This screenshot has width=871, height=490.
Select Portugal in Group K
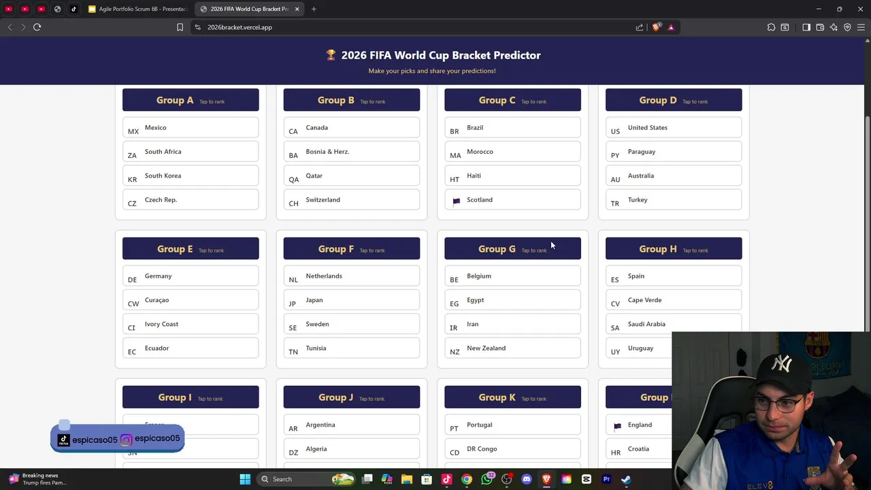[512, 425]
